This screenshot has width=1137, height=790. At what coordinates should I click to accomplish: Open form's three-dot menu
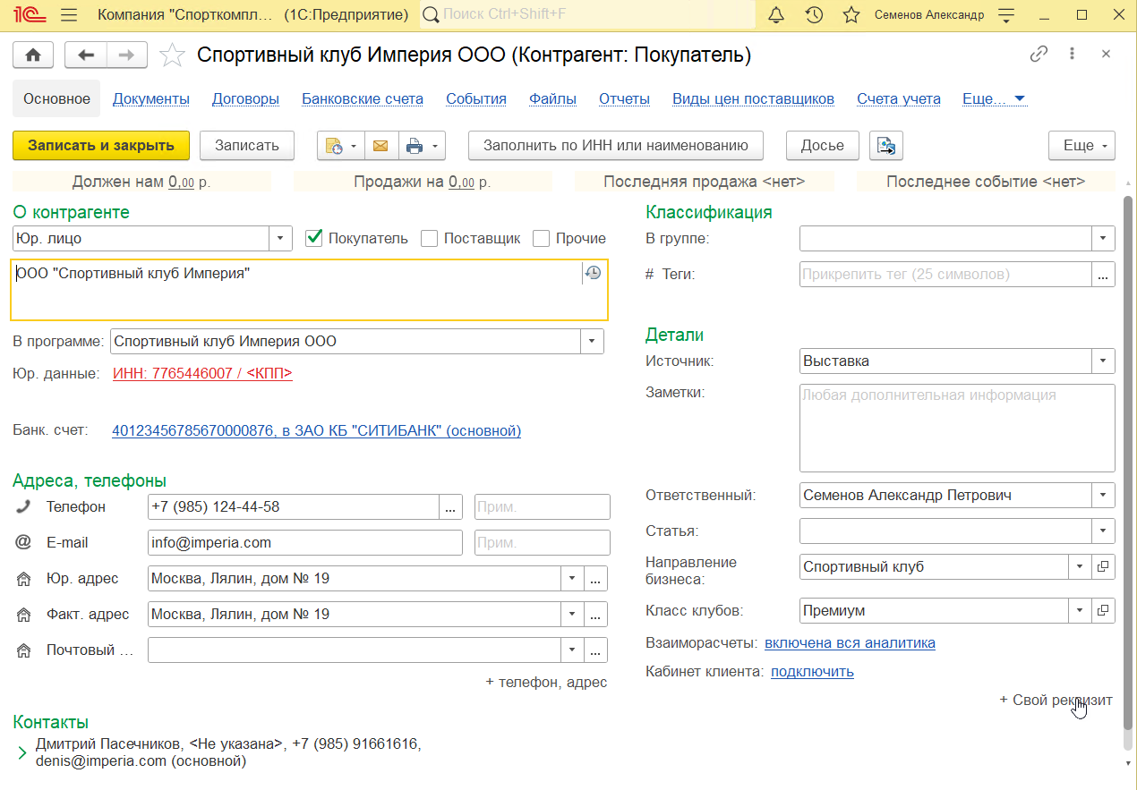click(1073, 55)
